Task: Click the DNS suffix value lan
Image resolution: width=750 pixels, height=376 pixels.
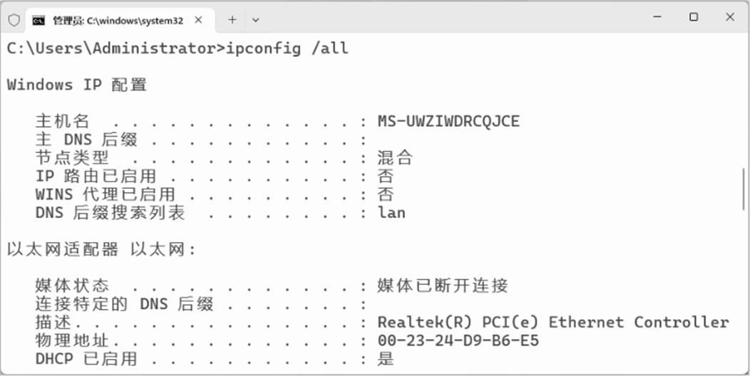Action: pyautogui.click(x=391, y=212)
